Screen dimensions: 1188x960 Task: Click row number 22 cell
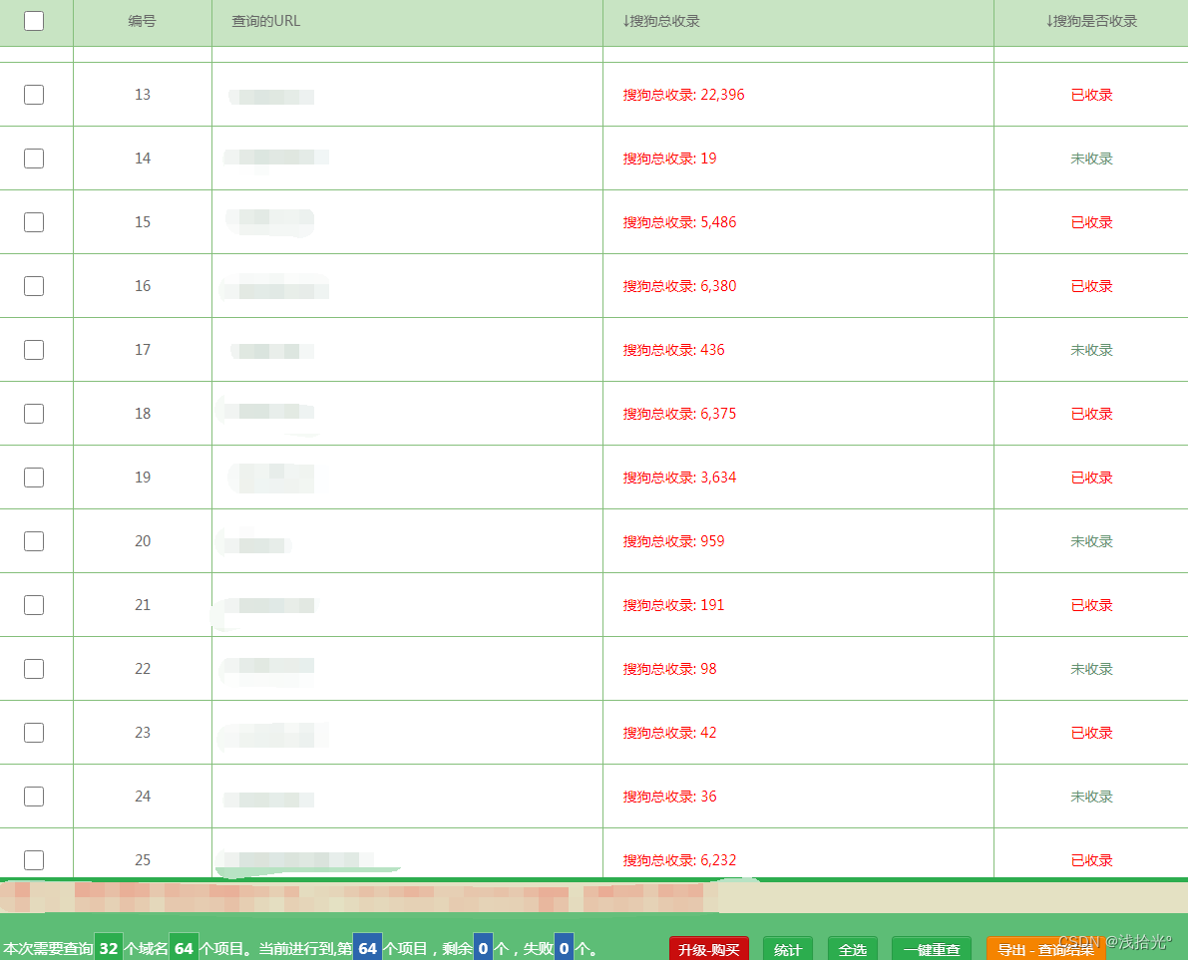click(143, 669)
